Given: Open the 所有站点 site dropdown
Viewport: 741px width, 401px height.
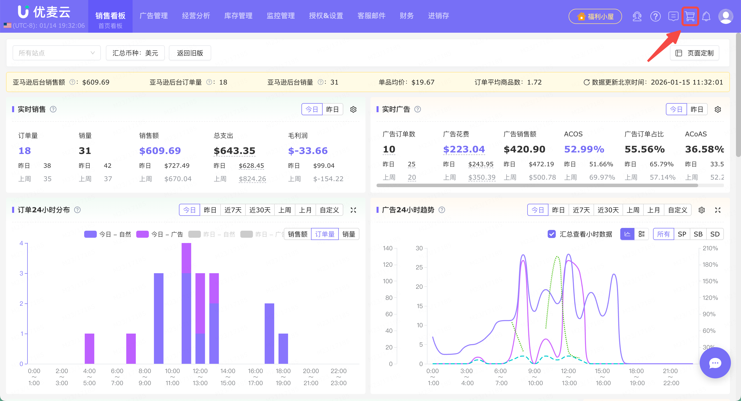Looking at the screenshot, I should tap(57, 53).
